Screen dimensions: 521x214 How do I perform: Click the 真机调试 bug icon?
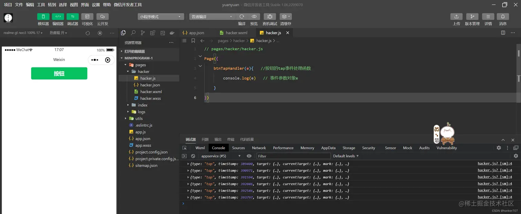270,17
